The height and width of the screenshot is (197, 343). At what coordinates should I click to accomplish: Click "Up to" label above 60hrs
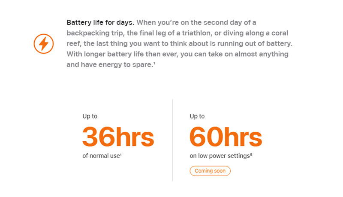click(197, 116)
